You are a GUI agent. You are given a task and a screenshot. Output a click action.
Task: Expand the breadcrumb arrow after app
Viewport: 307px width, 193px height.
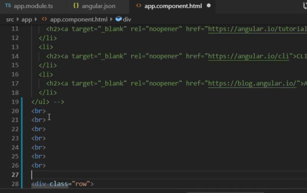[x=36, y=19]
